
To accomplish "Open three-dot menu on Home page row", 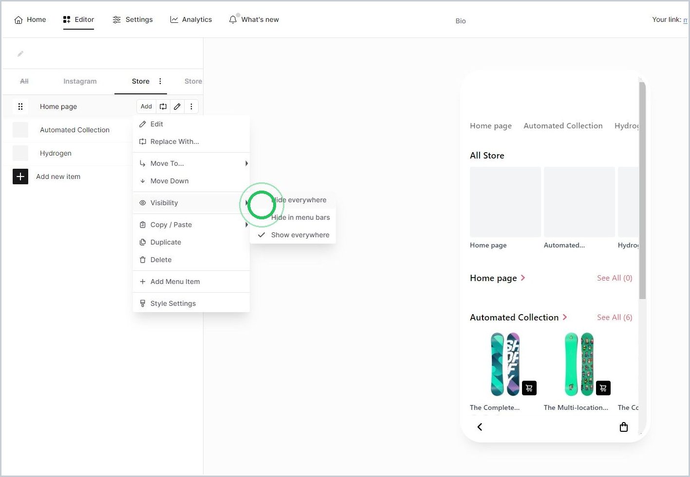I will click(x=191, y=106).
